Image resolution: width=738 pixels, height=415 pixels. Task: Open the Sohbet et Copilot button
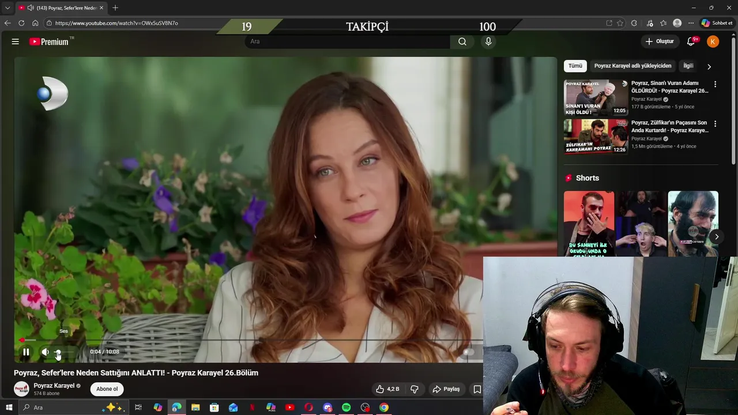717,23
